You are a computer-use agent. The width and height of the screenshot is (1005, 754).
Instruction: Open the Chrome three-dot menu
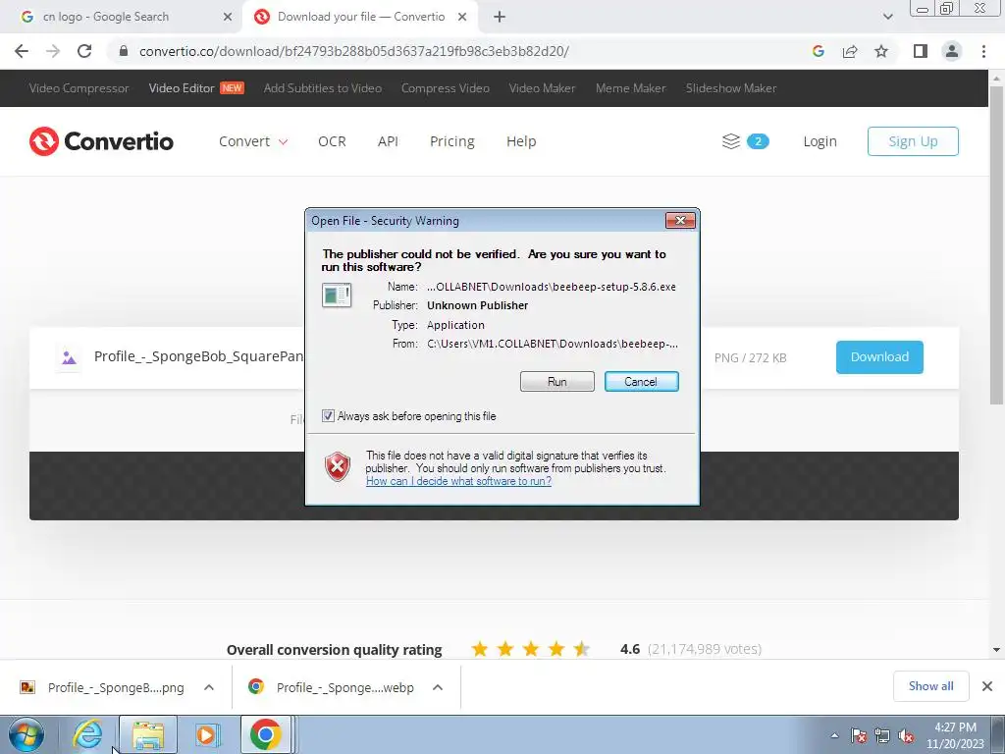pos(983,51)
